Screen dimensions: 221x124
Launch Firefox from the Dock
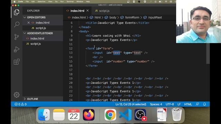click(x=89, y=115)
